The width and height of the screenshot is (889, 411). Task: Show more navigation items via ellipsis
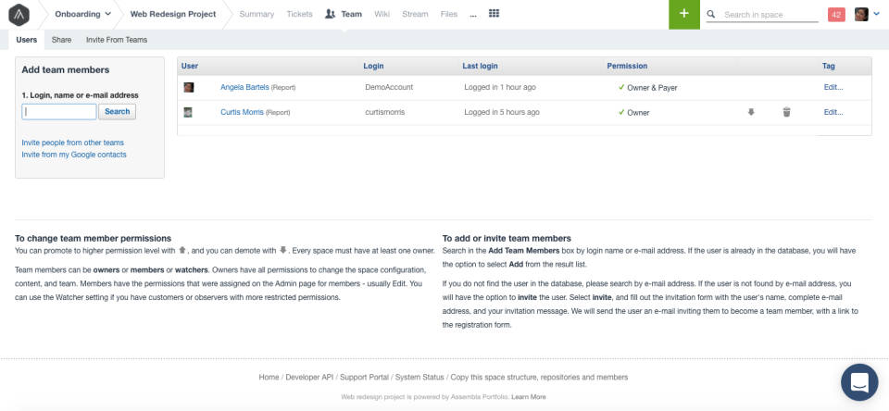(473, 15)
